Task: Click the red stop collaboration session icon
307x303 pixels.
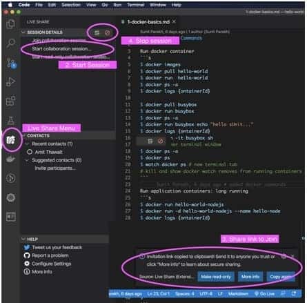Action: pos(107,32)
